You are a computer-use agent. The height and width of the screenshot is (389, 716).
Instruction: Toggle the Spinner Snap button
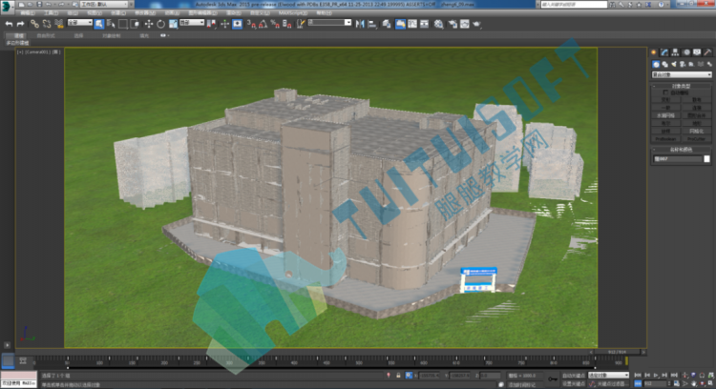pyautogui.click(x=286, y=24)
